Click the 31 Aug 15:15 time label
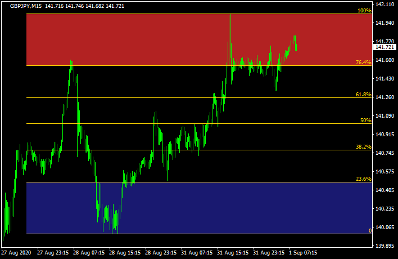 coord(234,252)
